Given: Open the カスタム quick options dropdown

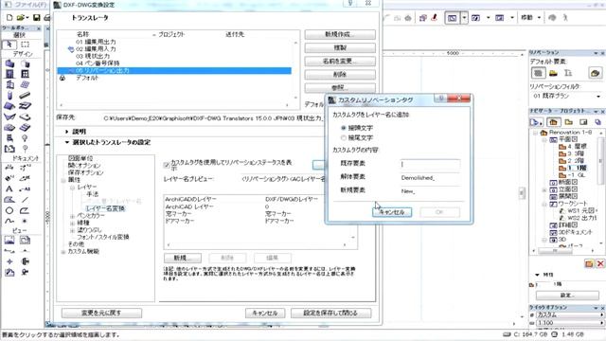Looking at the screenshot, I should [569, 315].
